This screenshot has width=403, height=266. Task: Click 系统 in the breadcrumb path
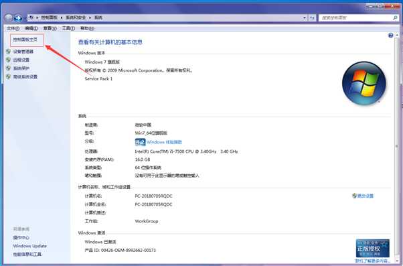pos(98,17)
